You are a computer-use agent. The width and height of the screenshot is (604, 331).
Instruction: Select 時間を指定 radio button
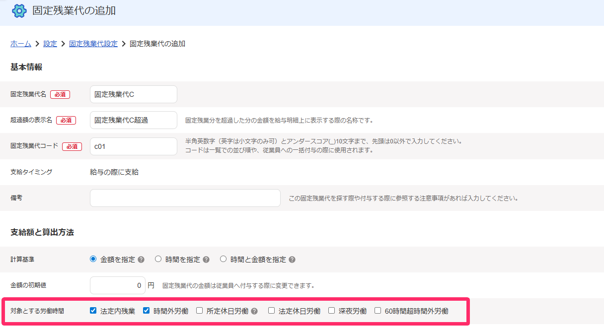click(x=158, y=259)
